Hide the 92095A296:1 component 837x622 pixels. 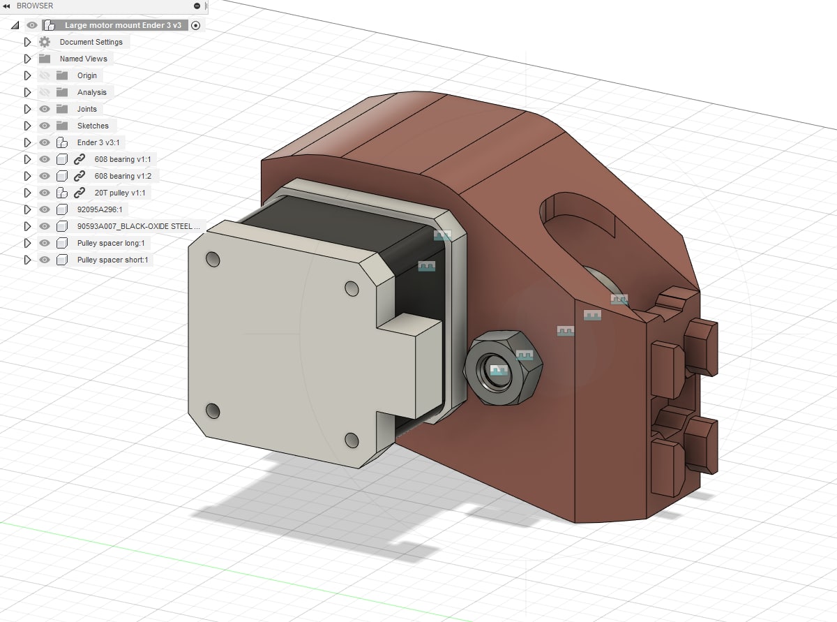45,209
